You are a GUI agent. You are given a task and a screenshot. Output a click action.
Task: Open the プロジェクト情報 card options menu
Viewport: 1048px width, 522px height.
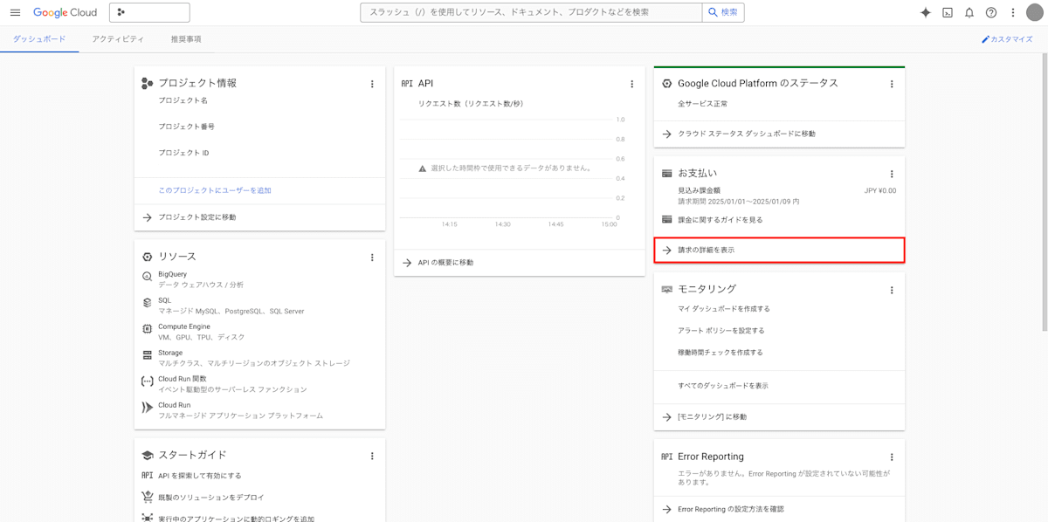pos(372,84)
